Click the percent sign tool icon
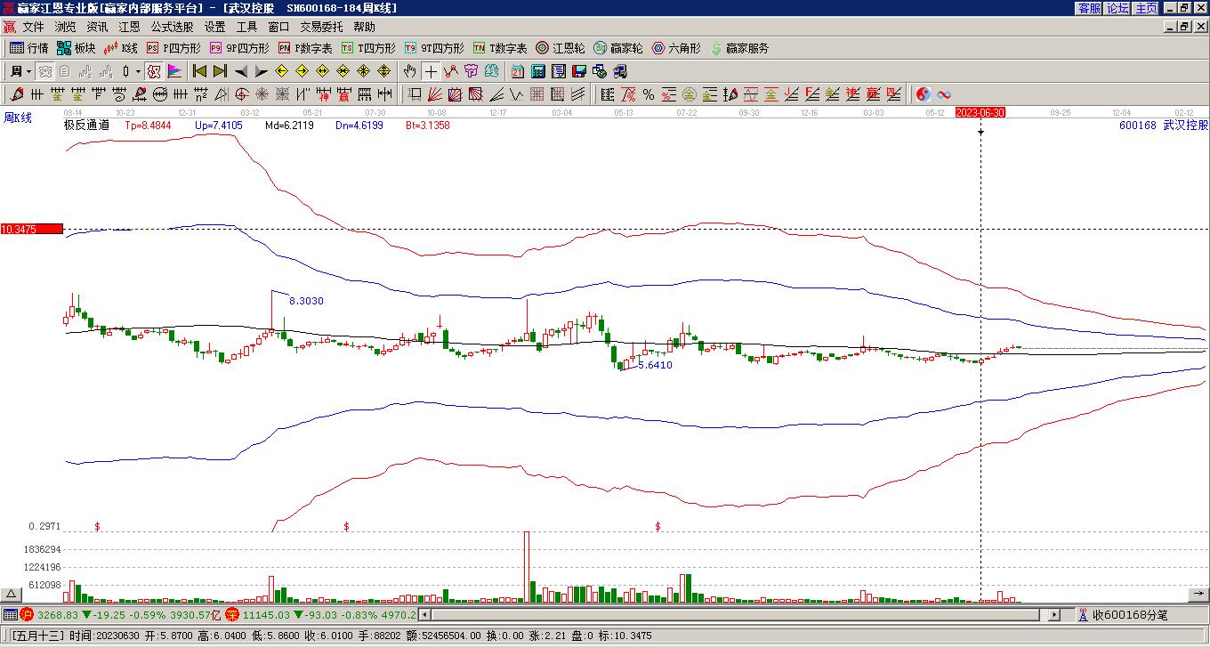The width and height of the screenshot is (1210, 648). pos(649,94)
